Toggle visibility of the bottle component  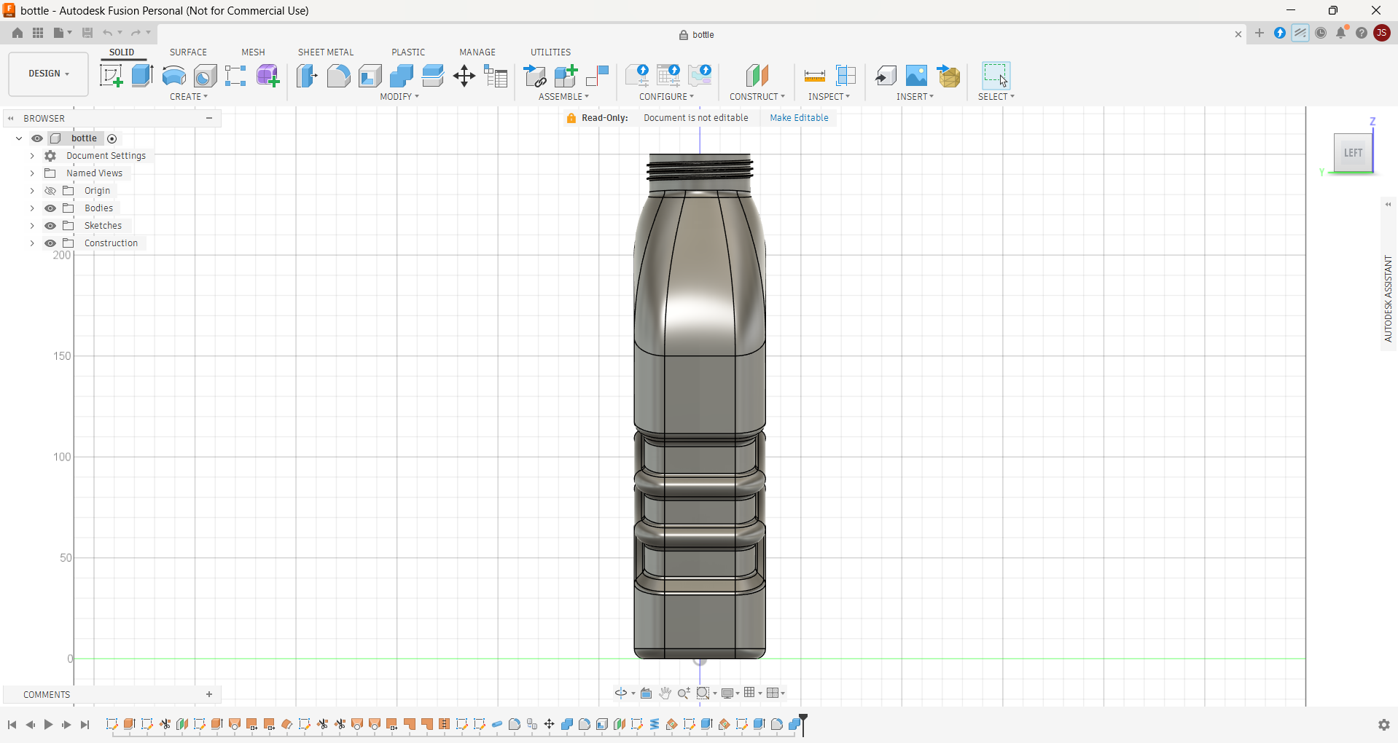click(x=36, y=138)
